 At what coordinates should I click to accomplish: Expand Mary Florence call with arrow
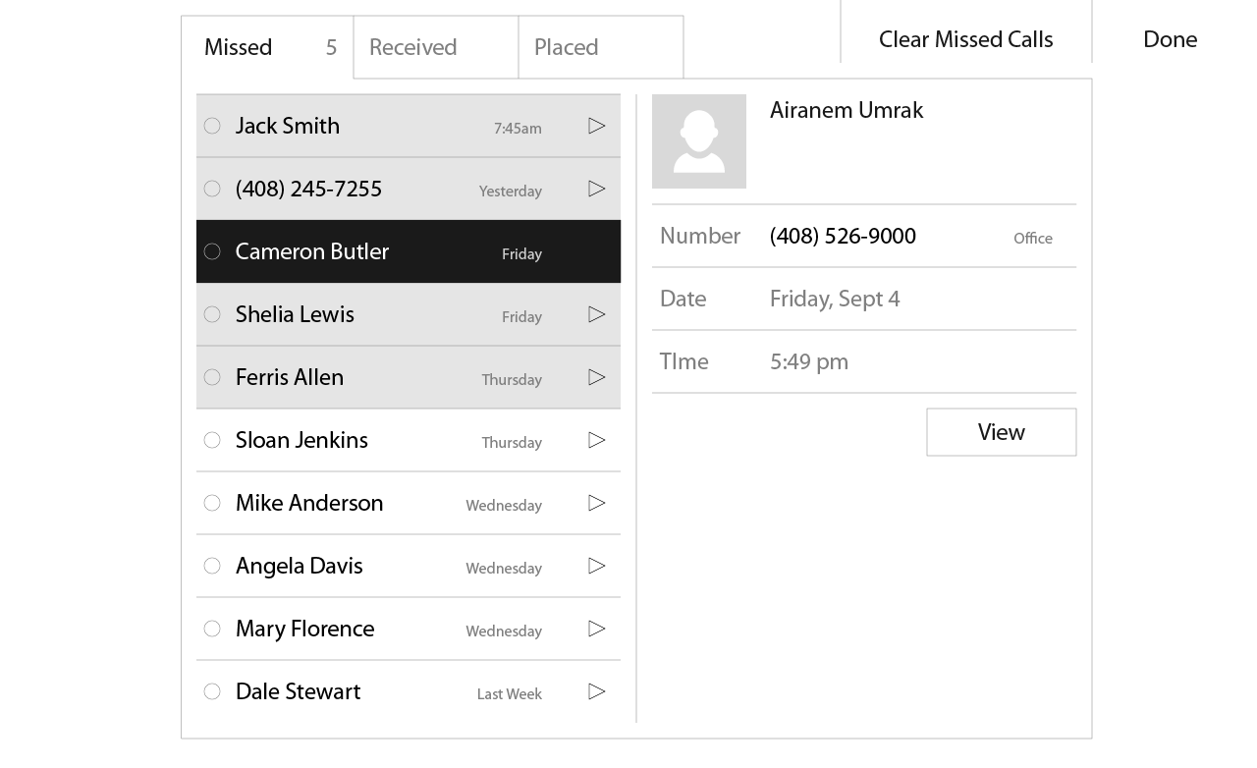click(x=597, y=629)
